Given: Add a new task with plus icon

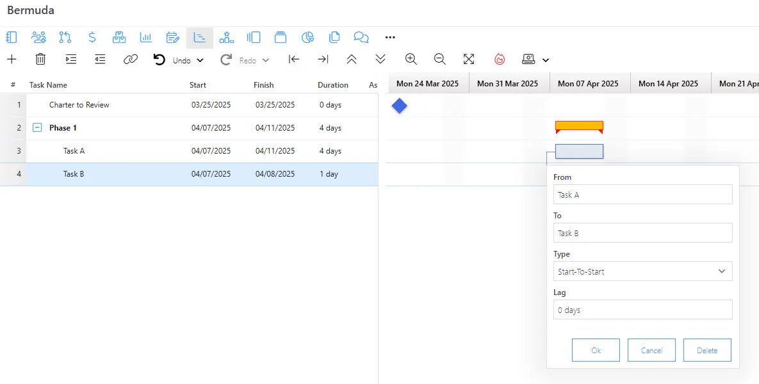Looking at the screenshot, I should coord(12,59).
